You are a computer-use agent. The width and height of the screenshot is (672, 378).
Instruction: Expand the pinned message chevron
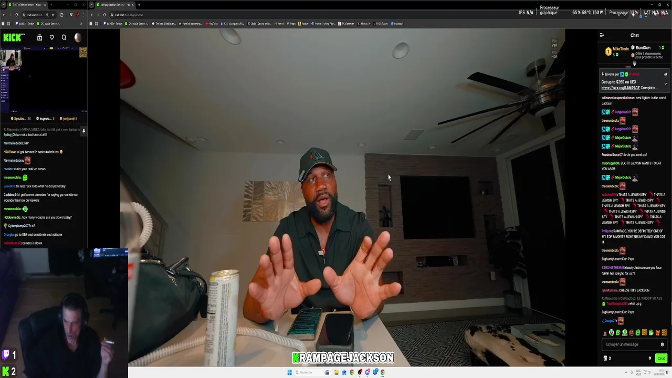[665, 84]
